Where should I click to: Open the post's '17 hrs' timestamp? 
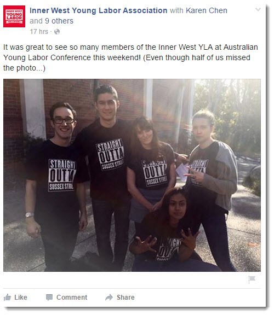(39, 32)
